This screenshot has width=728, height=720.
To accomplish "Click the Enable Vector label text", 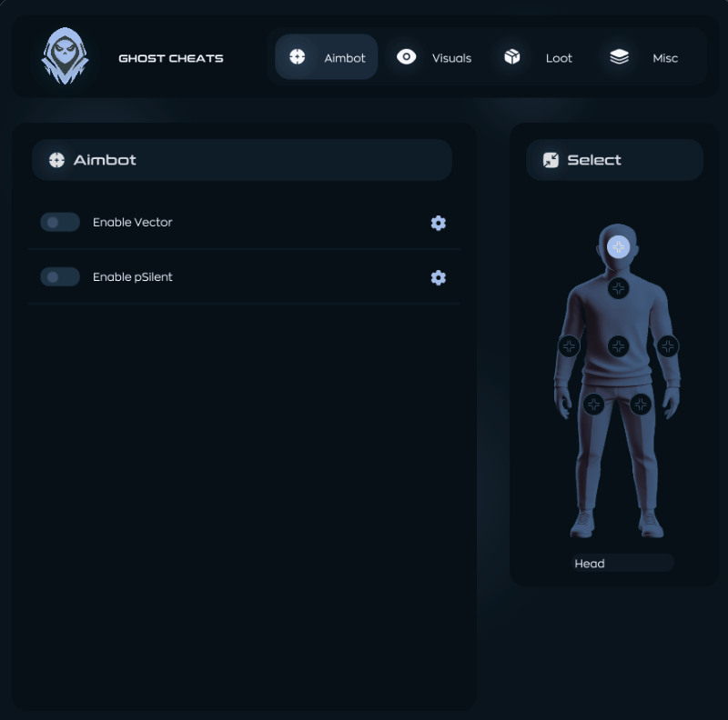I will 132,223.
